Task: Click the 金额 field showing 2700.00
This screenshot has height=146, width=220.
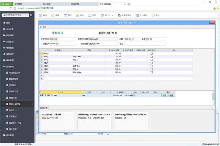Action: pos(156,39)
